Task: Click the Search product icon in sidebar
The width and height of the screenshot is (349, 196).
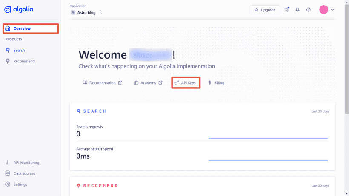Action: point(8,50)
